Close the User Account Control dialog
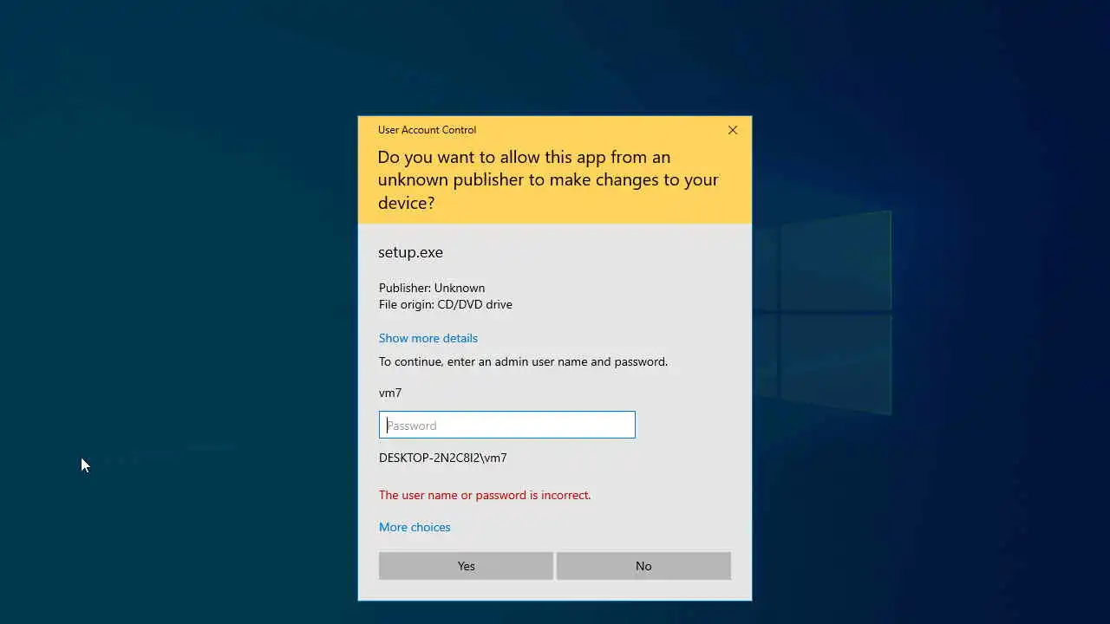The image size is (1110, 624). 733,130
